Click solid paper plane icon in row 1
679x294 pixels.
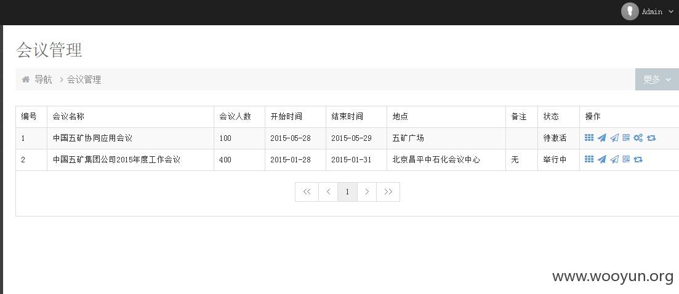click(x=601, y=138)
